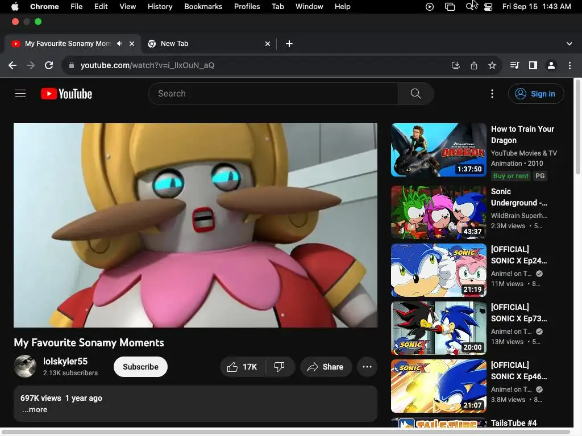Open the Chrome profile icon
Image resolution: width=582 pixels, height=436 pixels.
(x=551, y=66)
